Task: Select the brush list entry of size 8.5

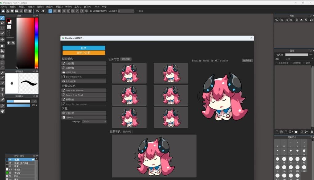Action: coord(20,170)
